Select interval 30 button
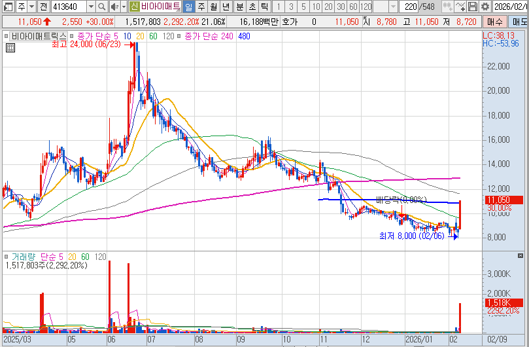 [341, 7]
